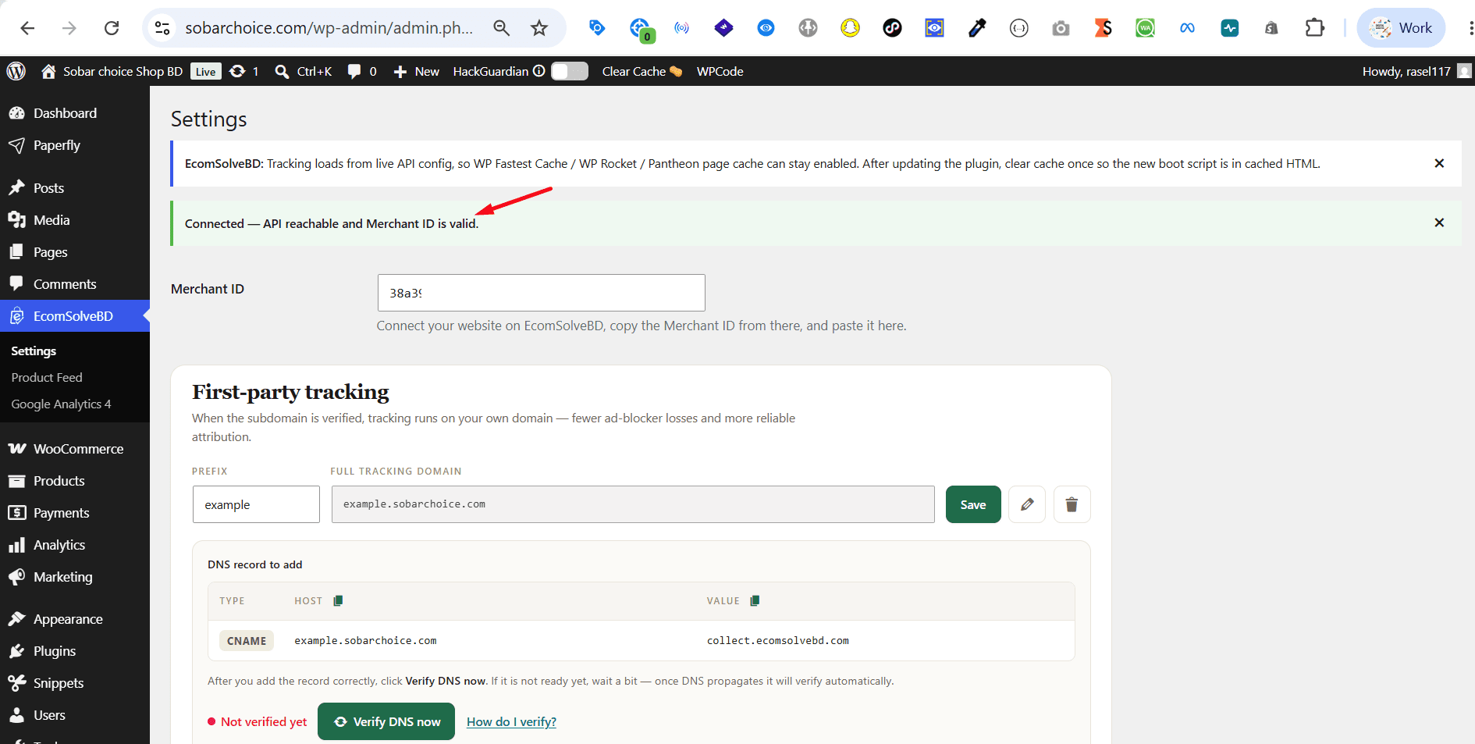This screenshot has width=1475, height=744.
Task: Open the Extensions puzzle icon
Action: pyautogui.click(x=1315, y=28)
